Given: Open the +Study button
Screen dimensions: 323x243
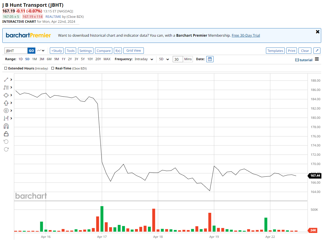Looking at the screenshot, I should point(57,51).
